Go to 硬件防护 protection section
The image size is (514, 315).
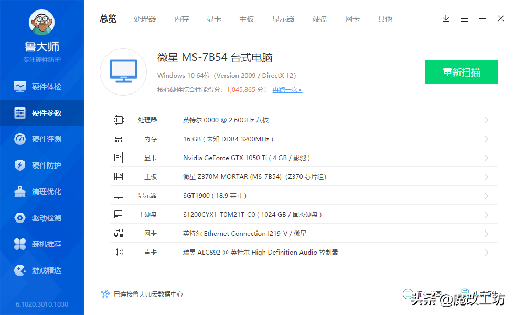click(x=42, y=165)
